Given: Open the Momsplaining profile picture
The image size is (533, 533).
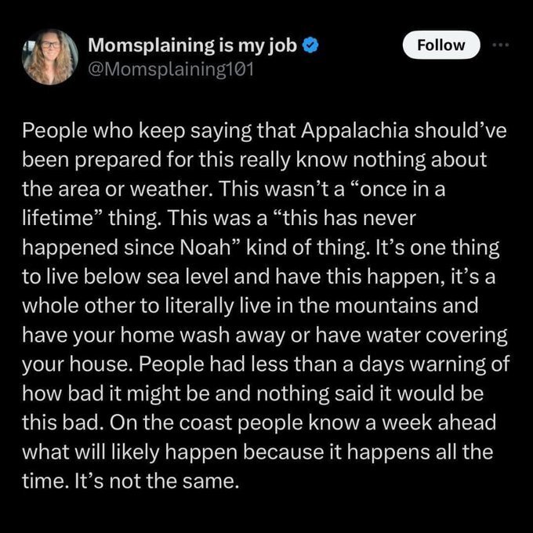Looking at the screenshot, I should pos(51,56).
